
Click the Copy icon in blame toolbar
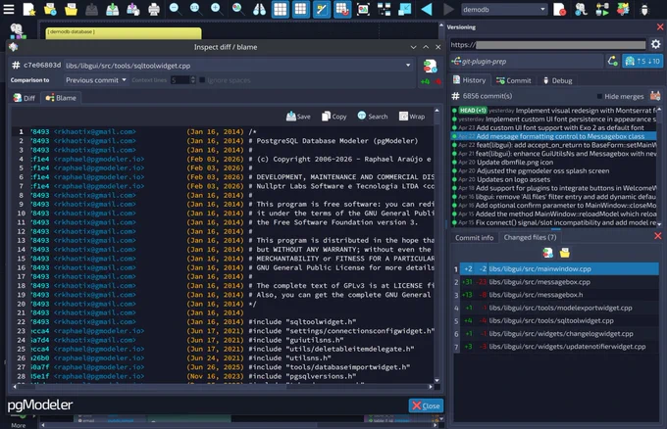[333, 116]
